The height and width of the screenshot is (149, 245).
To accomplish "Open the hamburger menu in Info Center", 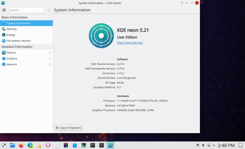I will 4,10.
